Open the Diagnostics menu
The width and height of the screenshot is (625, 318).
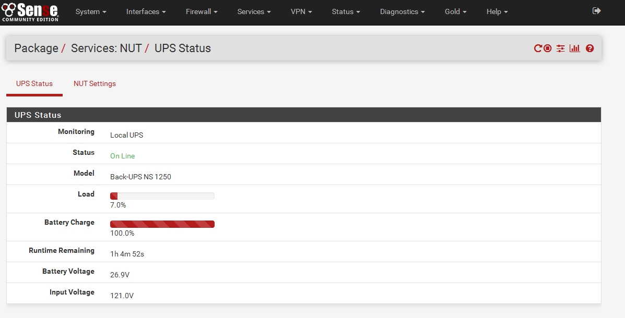coord(402,11)
